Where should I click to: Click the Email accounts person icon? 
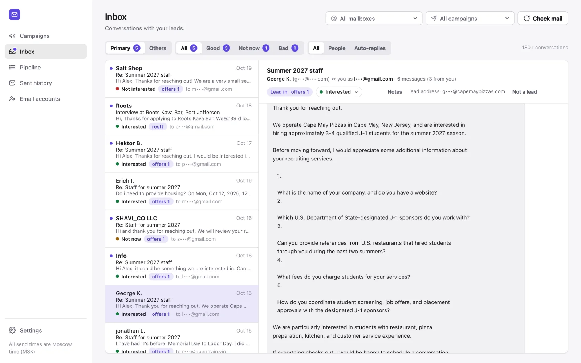tap(12, 99)
